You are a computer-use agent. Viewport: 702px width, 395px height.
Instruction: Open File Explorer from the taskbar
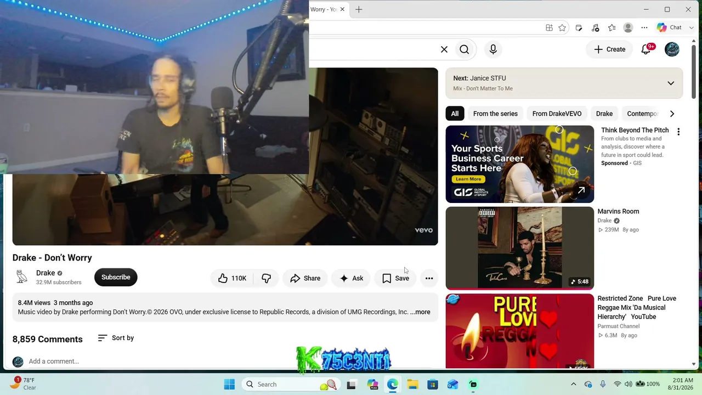point(412,384)
